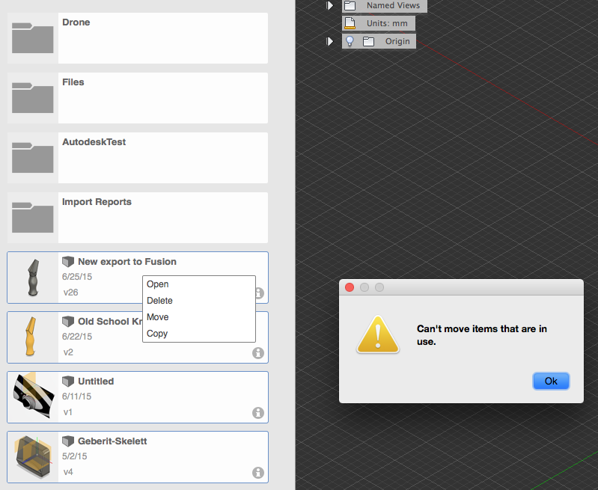The image size is (598, 490).
Task: Expand the Named Views node
Action: coord(330,5)
